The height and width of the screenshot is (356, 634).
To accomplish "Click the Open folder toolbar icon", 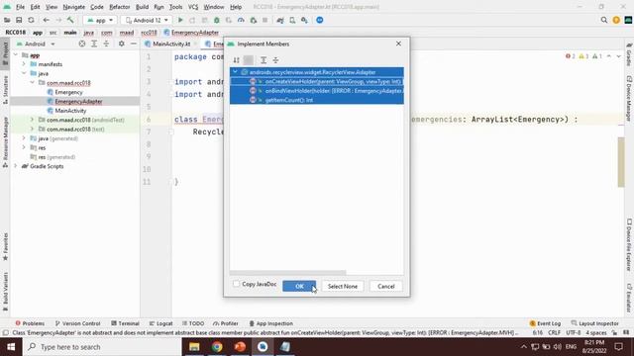I will coord(7,20).
